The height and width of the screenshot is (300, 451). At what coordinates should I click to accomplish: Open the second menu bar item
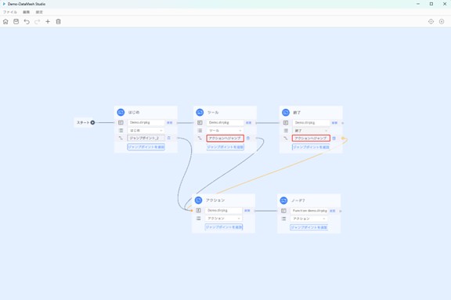(26, 12)
